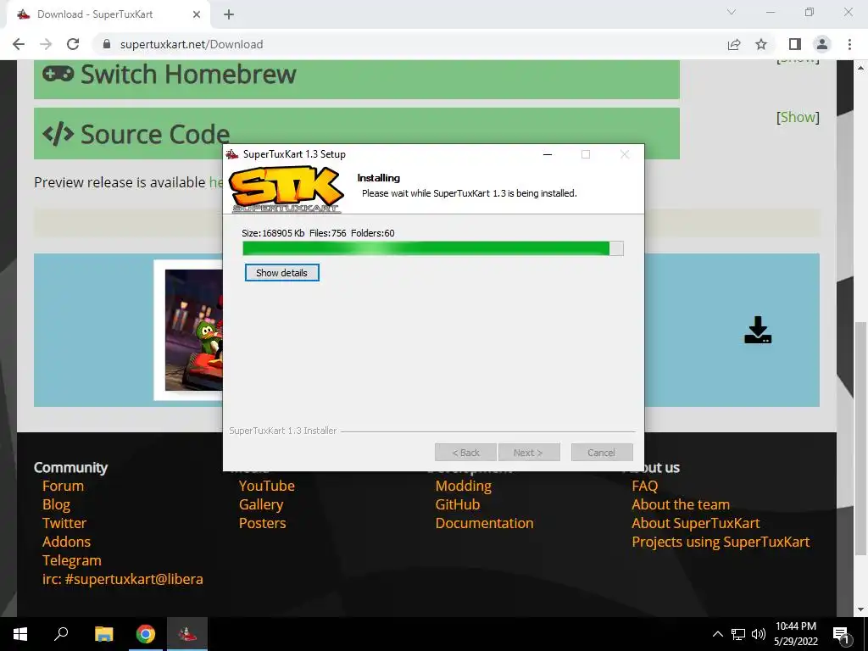This screenshot has height=651, width=868.
Task: Click the black download arrow icon
Action: coord(758,330)
